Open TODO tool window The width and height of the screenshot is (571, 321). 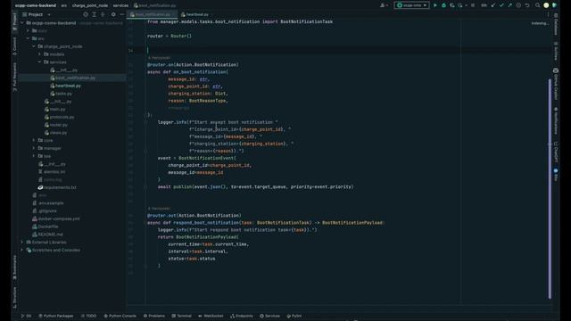click(x=89, y=316)
